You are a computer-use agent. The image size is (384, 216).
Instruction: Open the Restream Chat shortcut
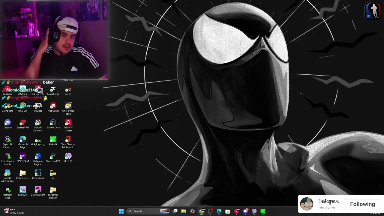coord(7,193)
